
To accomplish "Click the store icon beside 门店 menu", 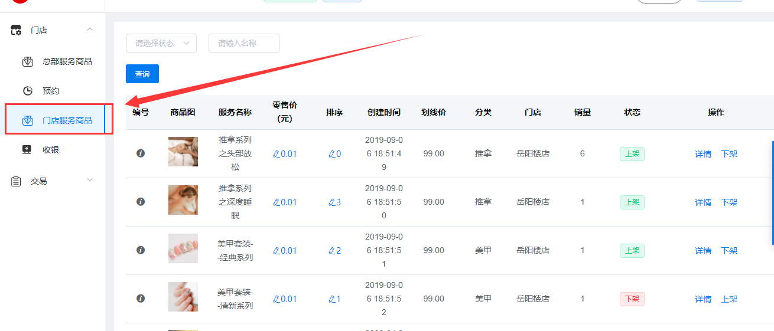I will coord(17,30).
